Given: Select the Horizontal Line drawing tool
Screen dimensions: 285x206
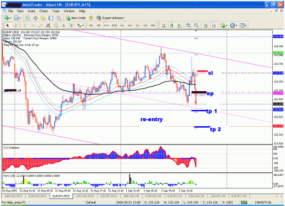Looking at the screenshot, I should [x=33, y=26].
